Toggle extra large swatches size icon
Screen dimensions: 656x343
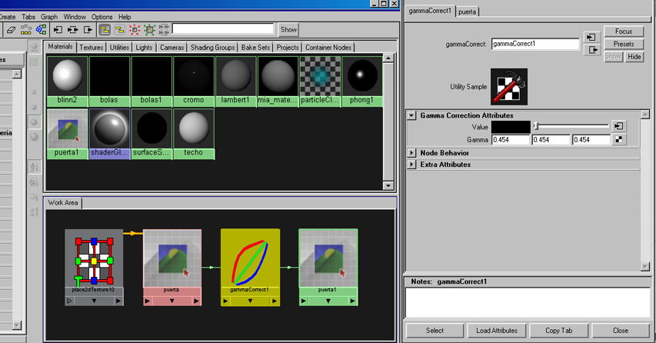35,137
